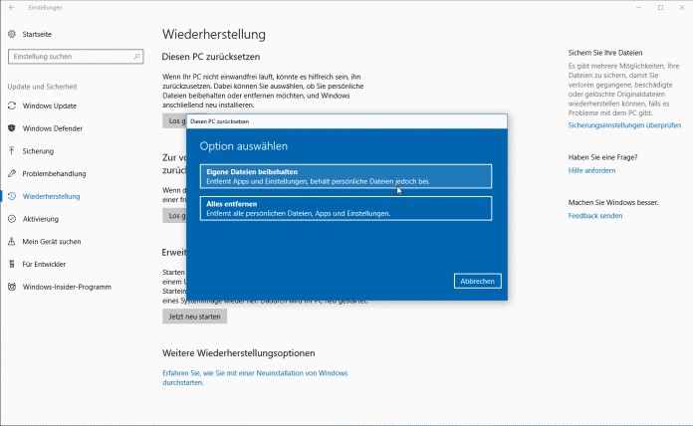
Task: Open the 'Sicherungseinstellungen überprüfen' link
Action: [x=624, y=125]
